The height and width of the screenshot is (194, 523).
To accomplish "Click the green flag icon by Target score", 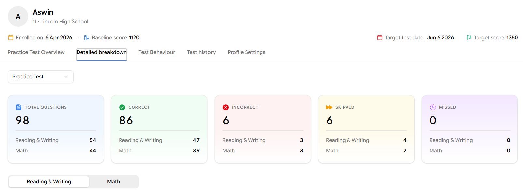I will [469, 38].
